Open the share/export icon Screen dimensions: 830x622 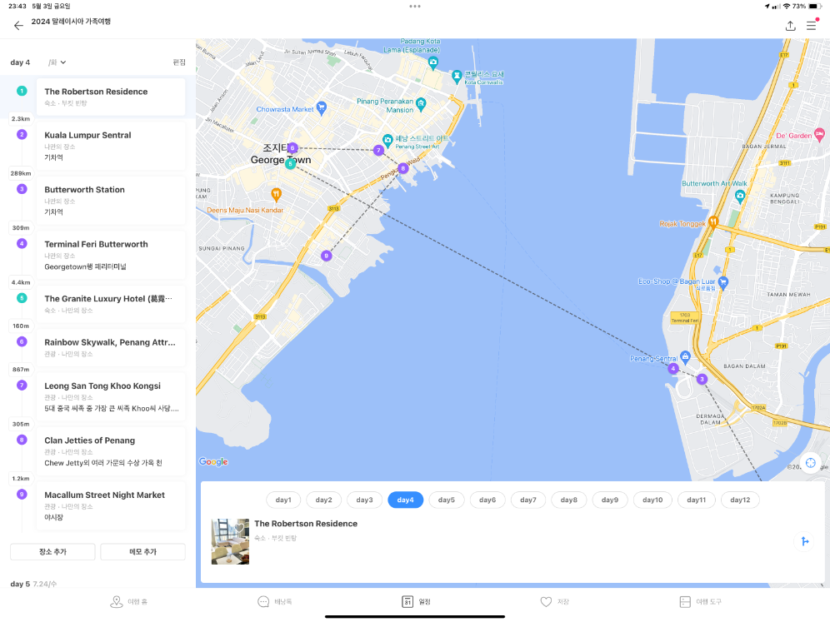click(x=790, y=25)
